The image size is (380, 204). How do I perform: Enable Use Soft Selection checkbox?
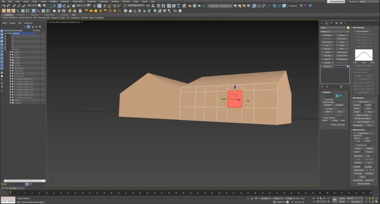(x=354, y=31)
